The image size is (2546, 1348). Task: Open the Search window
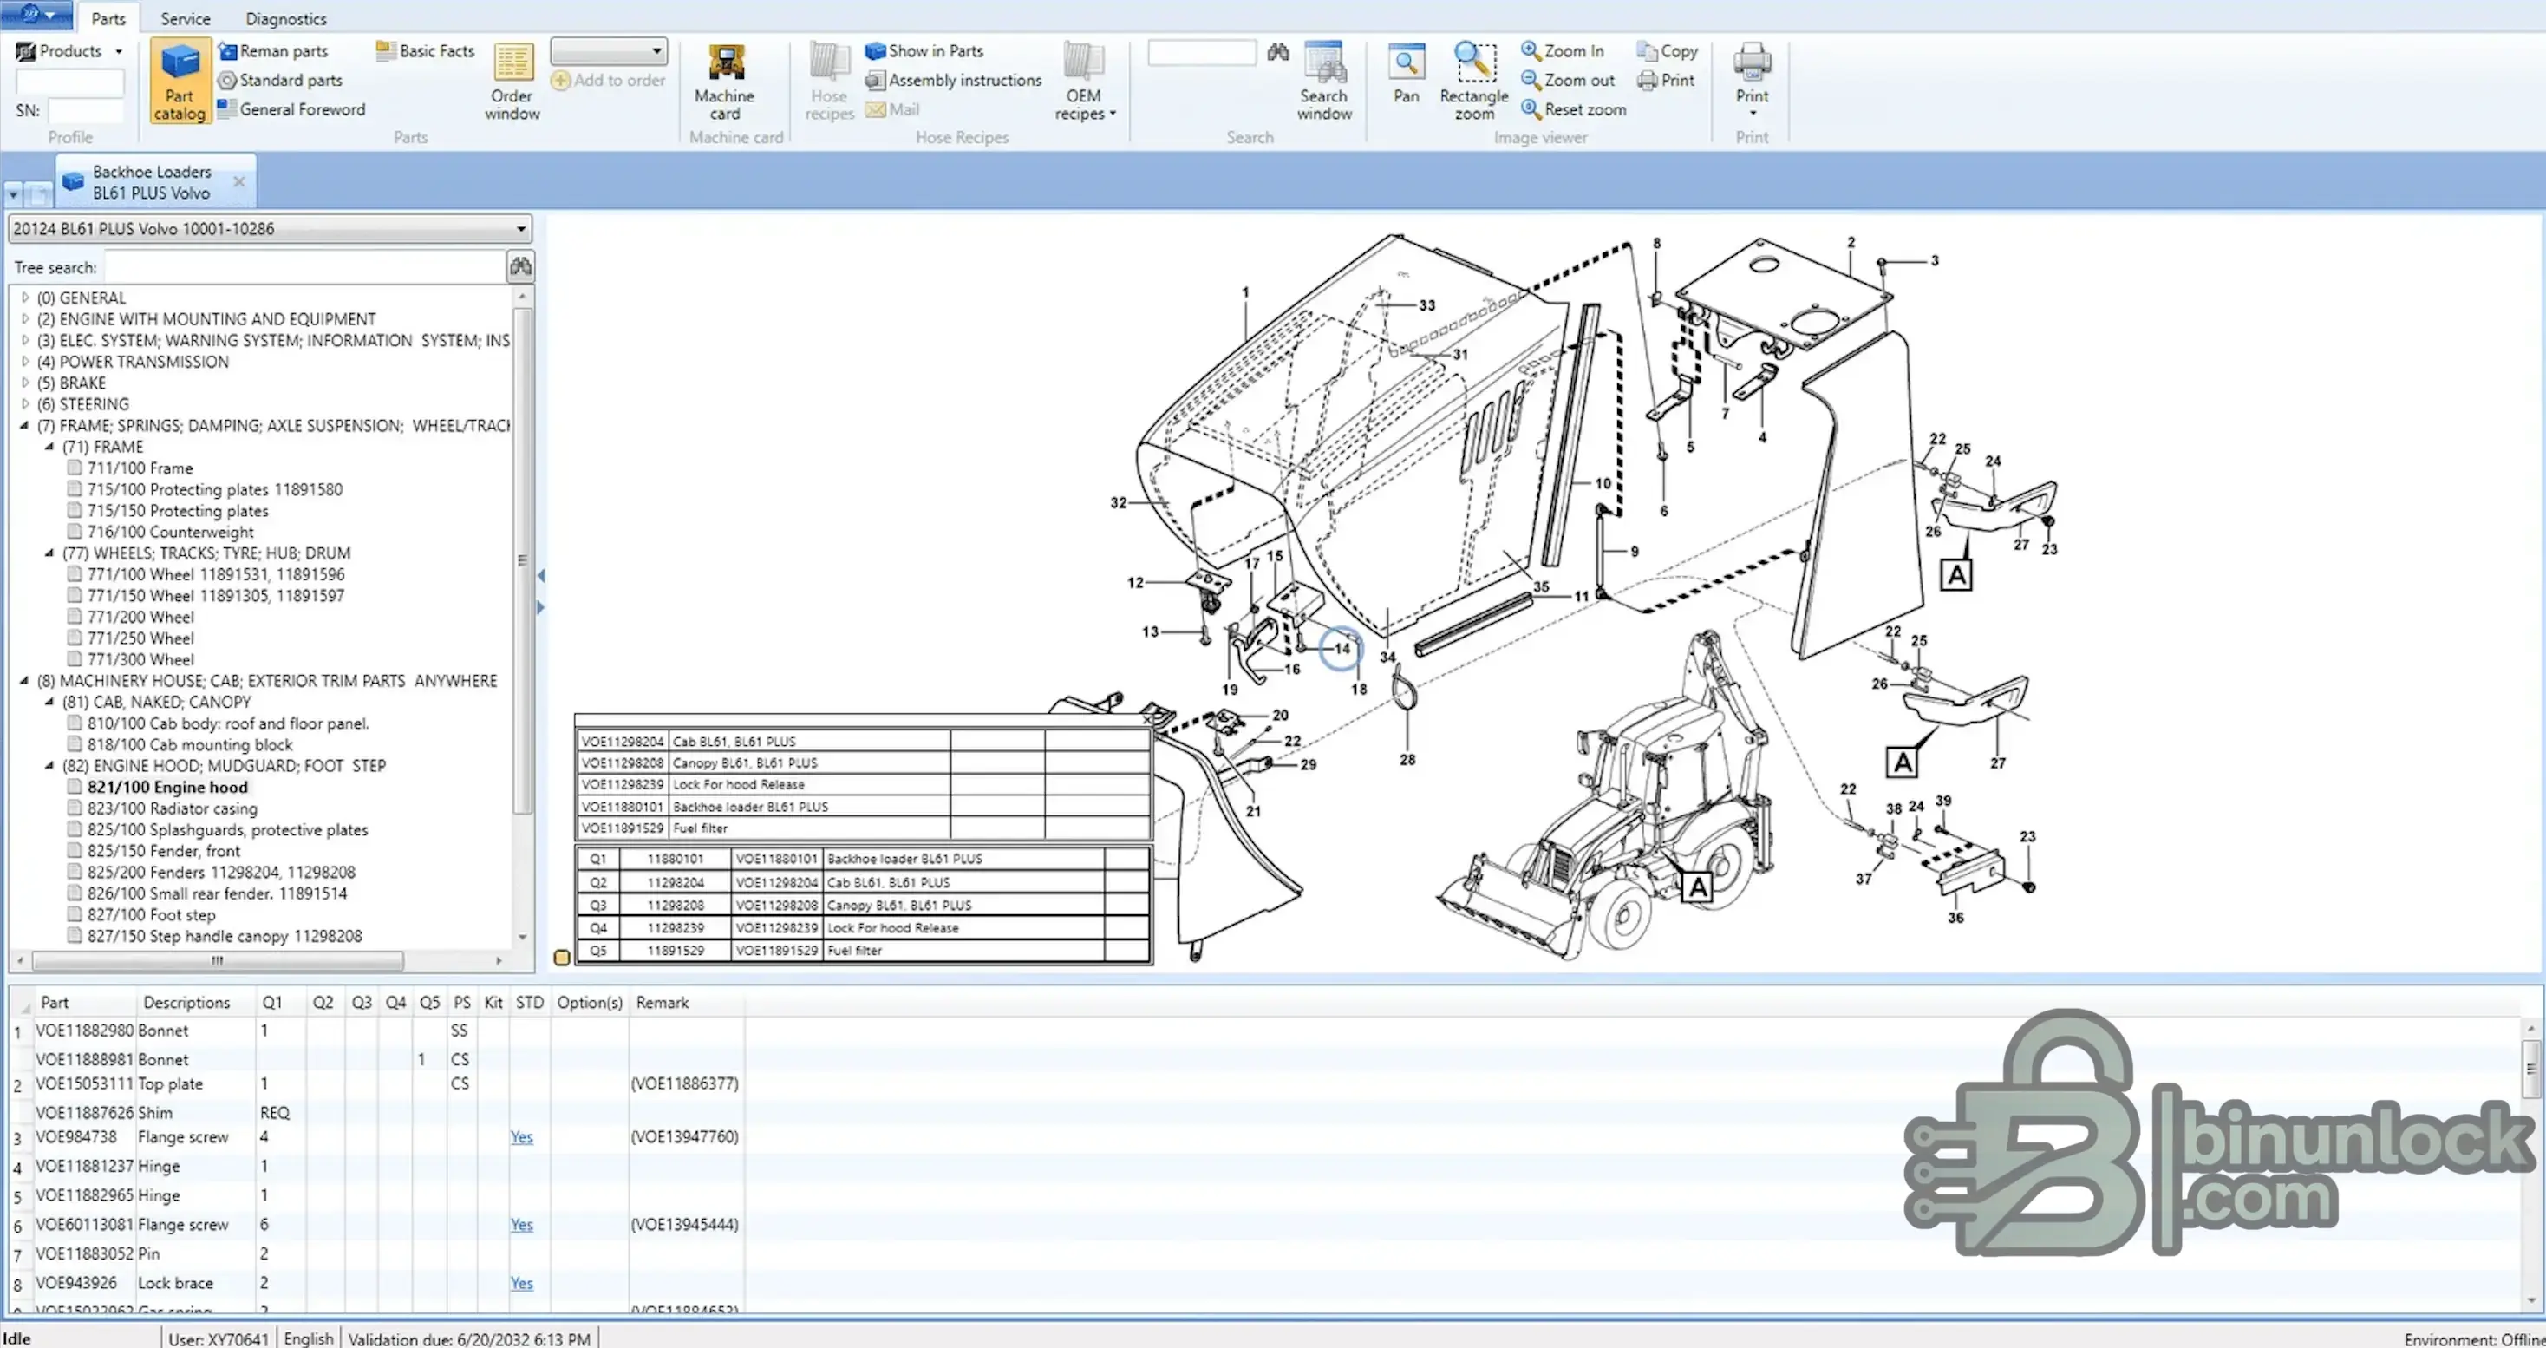pos(1323,81)
